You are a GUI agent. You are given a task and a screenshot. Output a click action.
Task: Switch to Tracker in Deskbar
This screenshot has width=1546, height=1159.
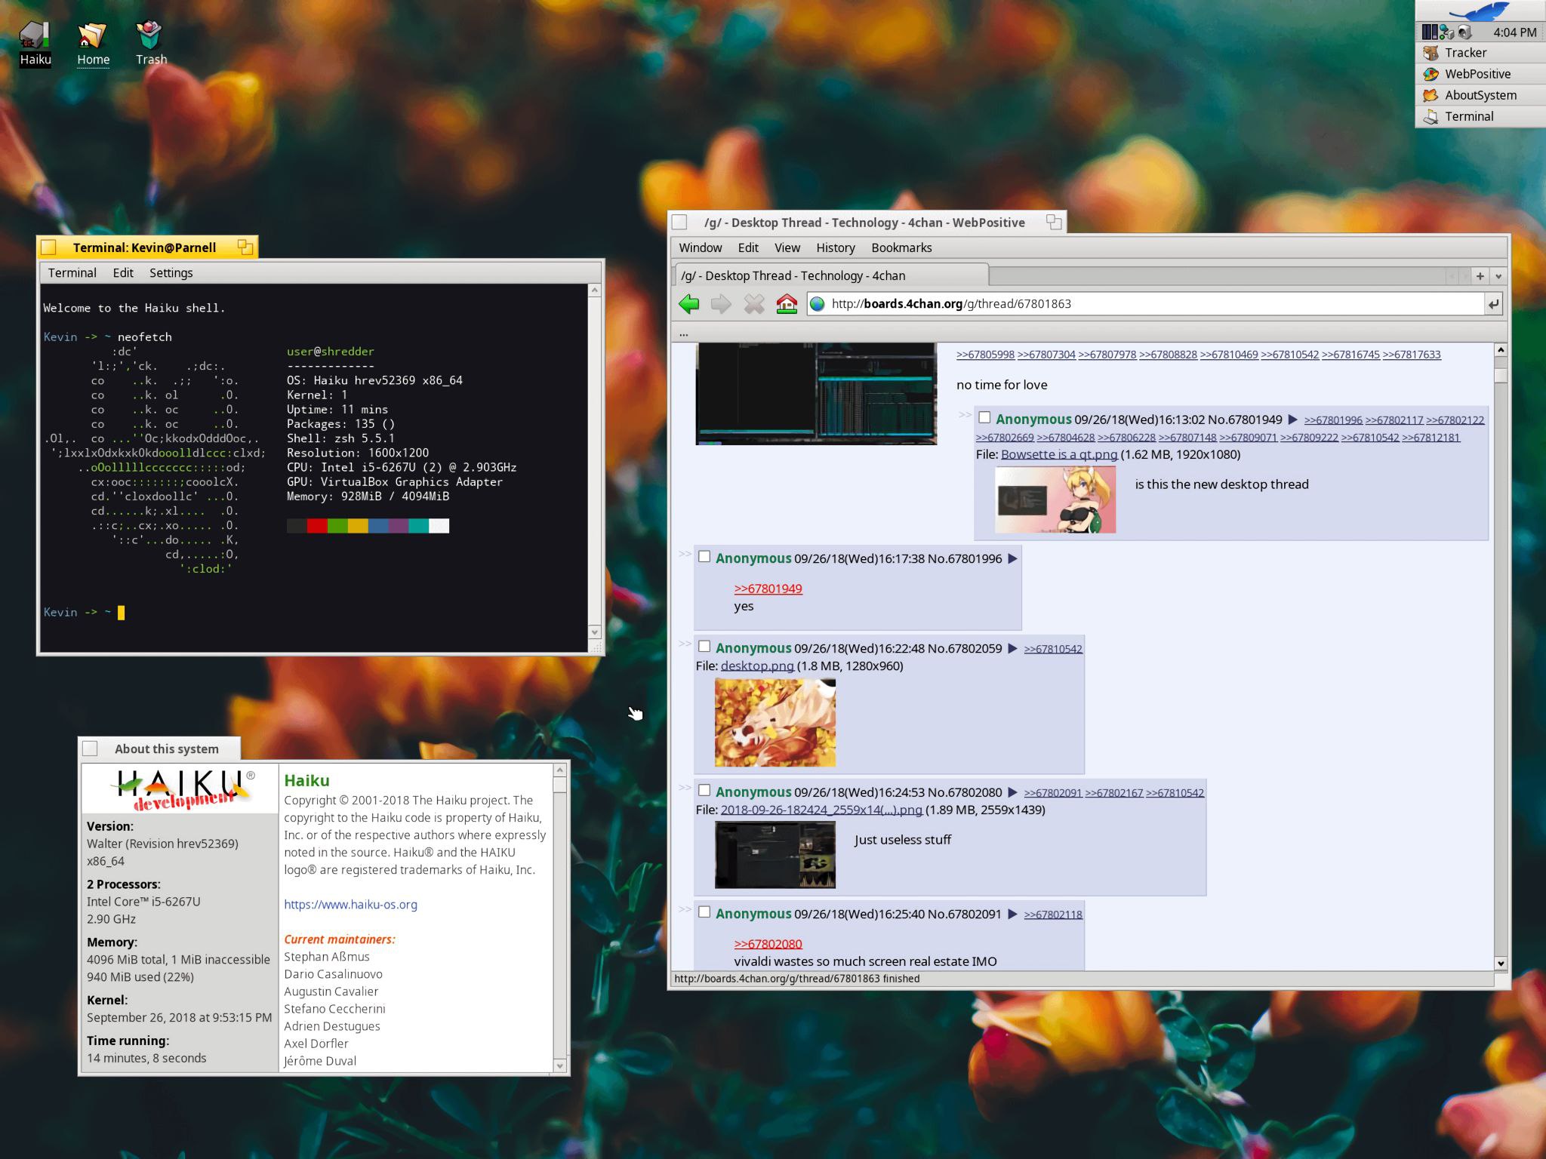(x=1480, y=53)
